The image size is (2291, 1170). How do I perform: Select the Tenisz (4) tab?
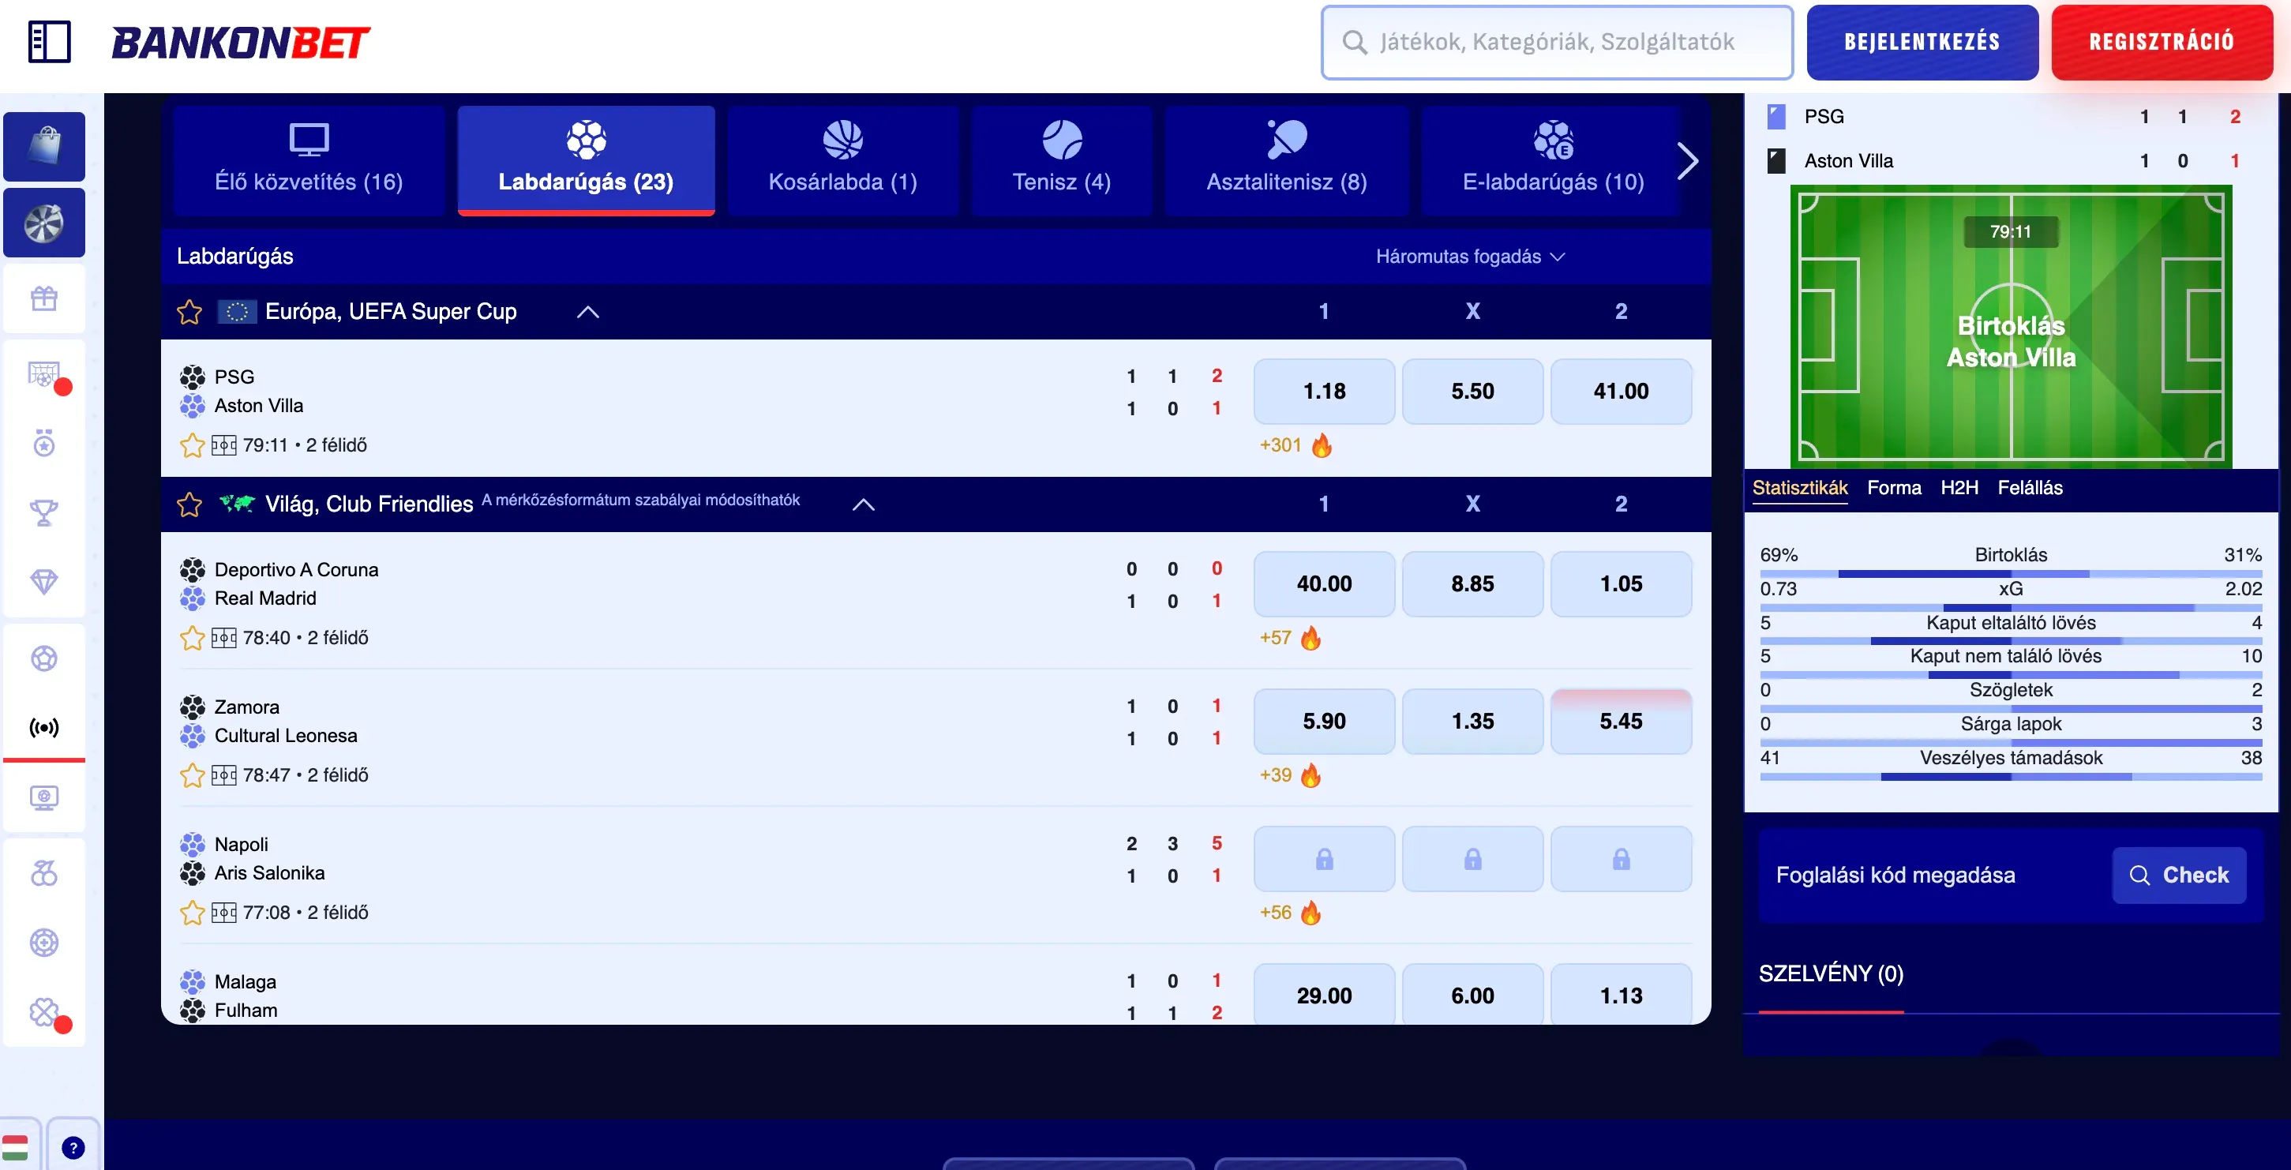[x=1061, y=161]
